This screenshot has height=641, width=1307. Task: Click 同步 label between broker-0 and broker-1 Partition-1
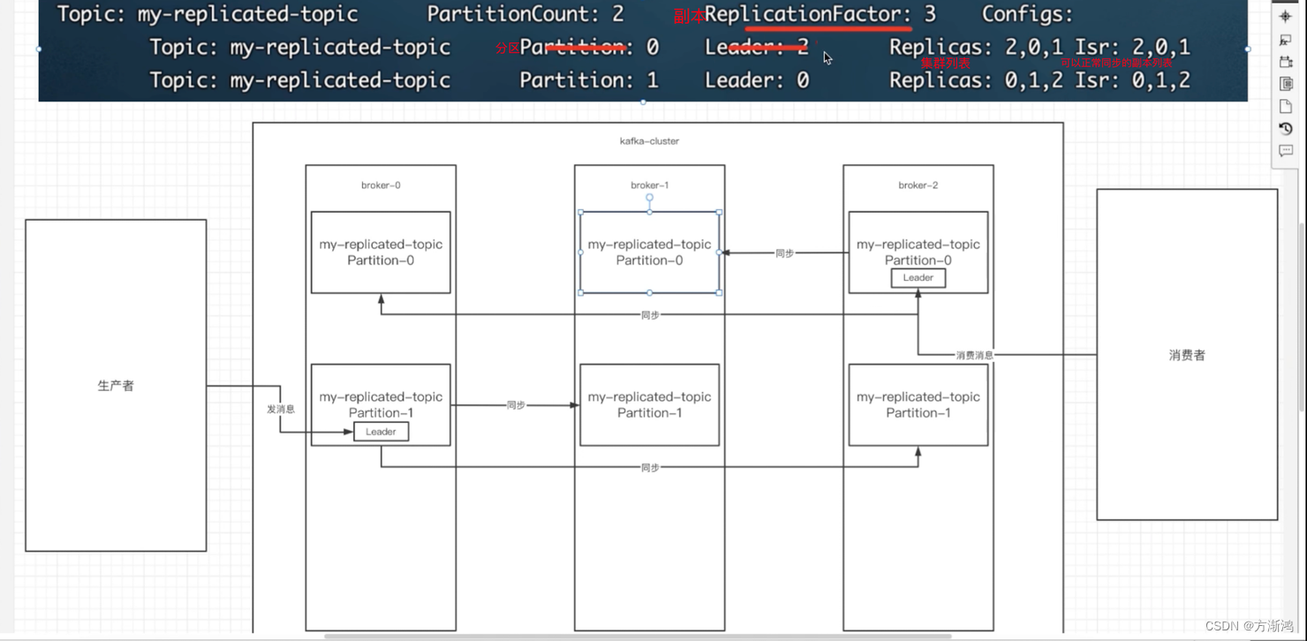coord(516,405)
